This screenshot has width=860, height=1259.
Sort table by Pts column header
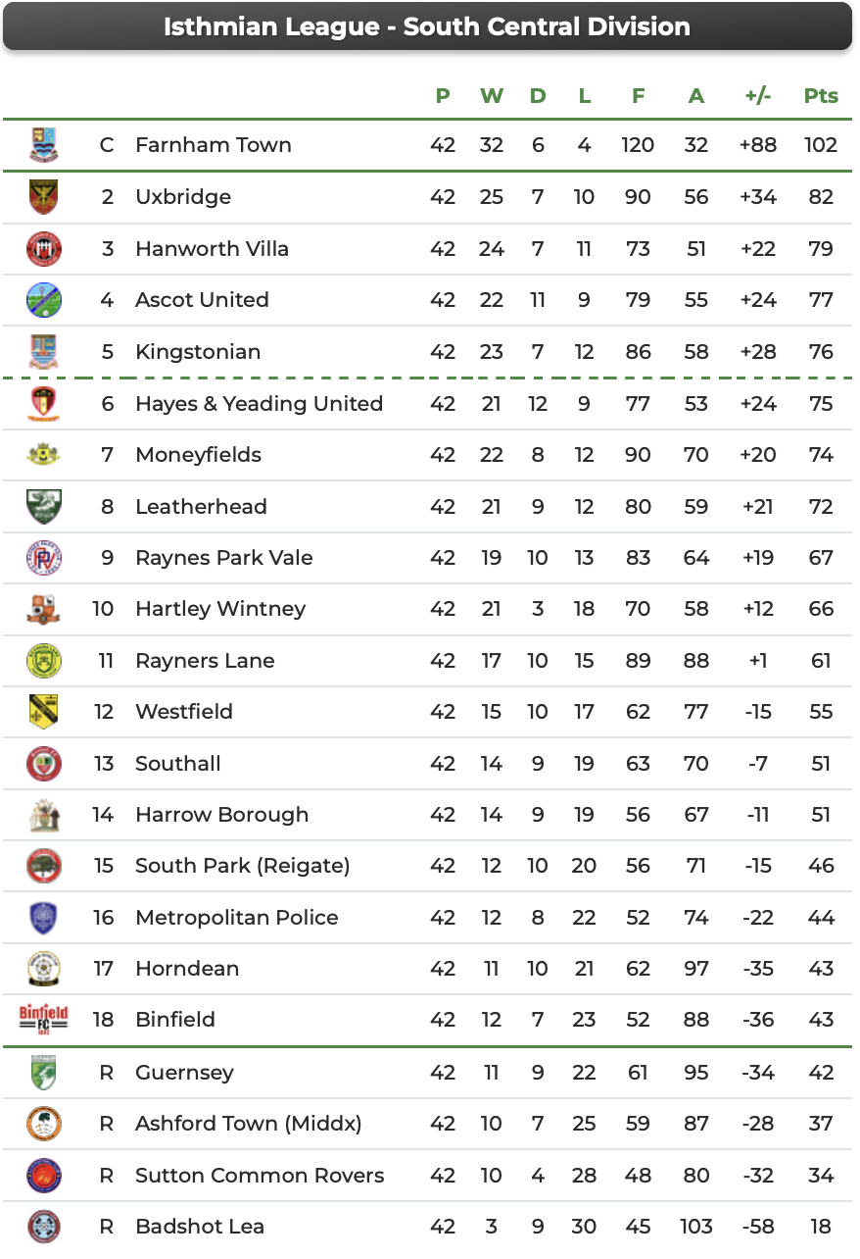(821, 95)
